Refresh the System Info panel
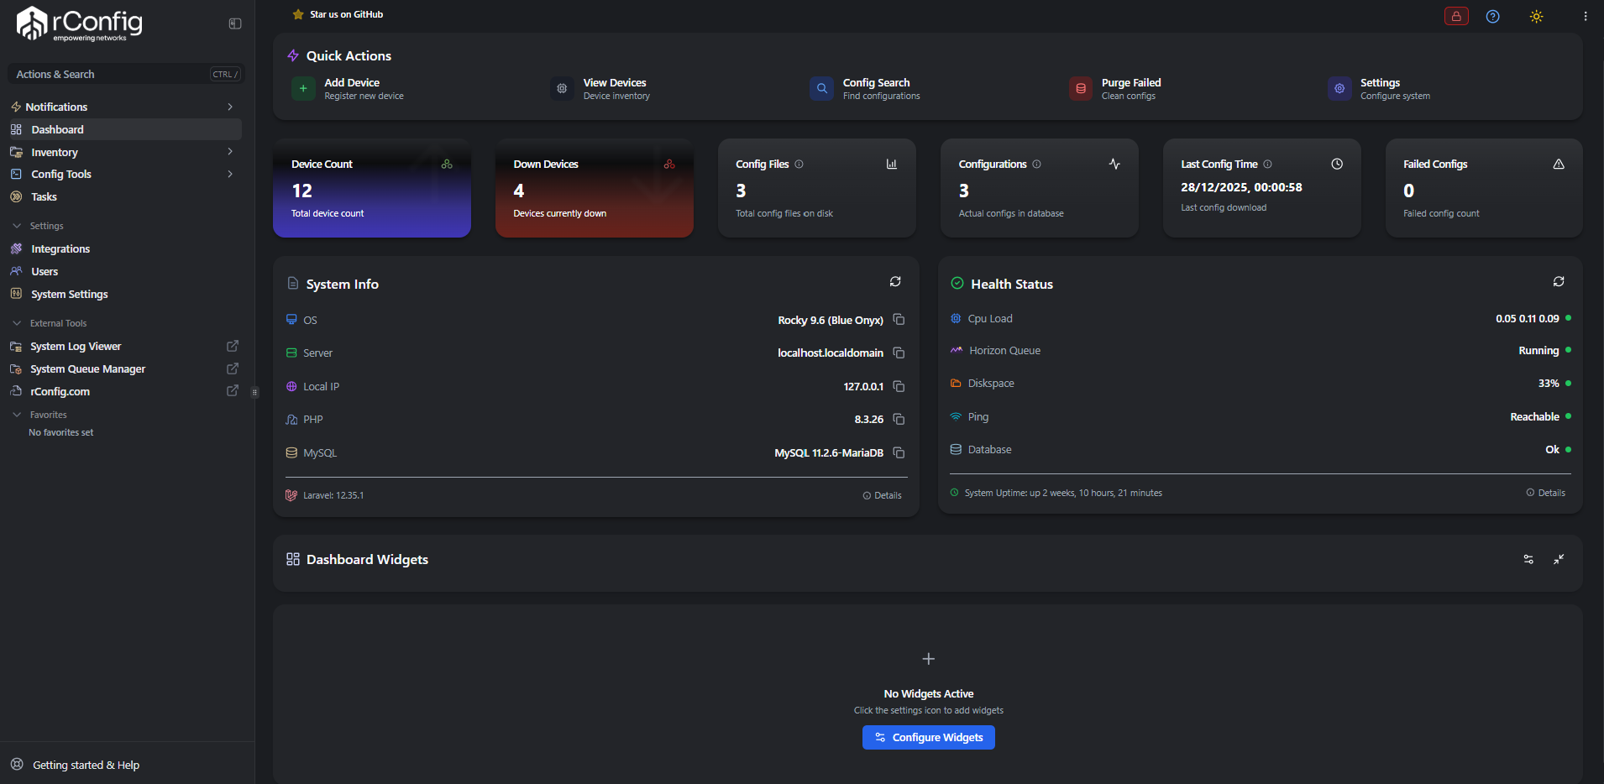Viewport: 1604px width, 784px height. [x=895, y=282]
